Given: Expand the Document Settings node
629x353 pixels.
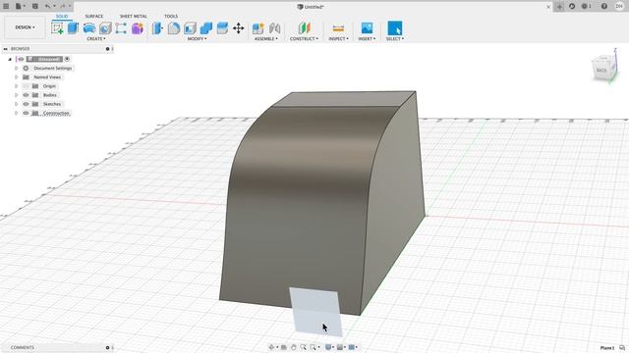Looking at the screenshot, I should tap(16, 68).
